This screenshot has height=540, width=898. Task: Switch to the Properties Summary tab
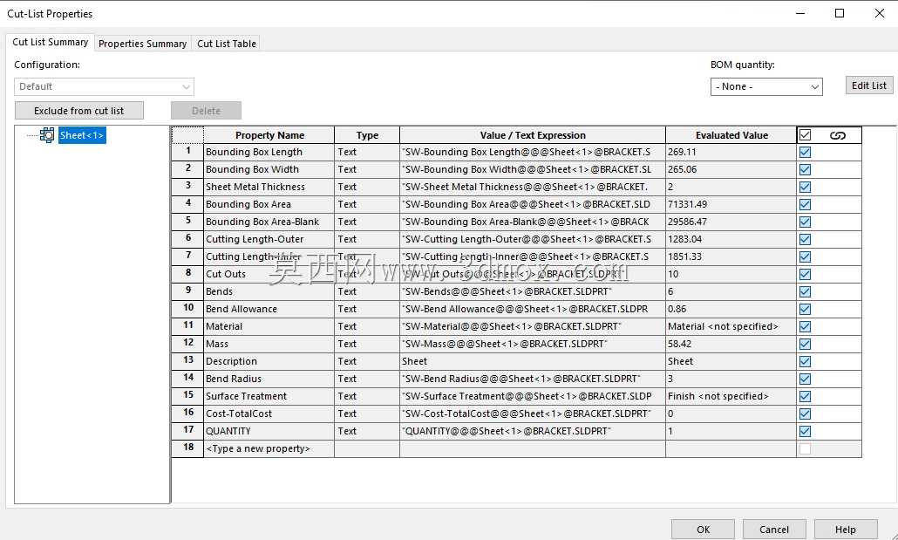tap(143, 44)
